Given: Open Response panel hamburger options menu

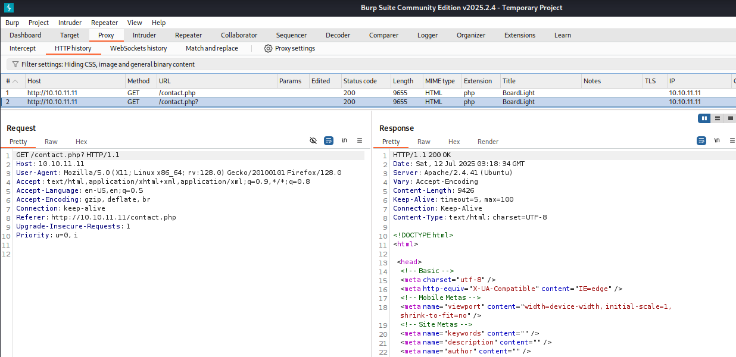Looking at the screenshot, I should (732, 140).
